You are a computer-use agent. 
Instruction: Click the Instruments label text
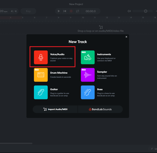tap(104, 54)
